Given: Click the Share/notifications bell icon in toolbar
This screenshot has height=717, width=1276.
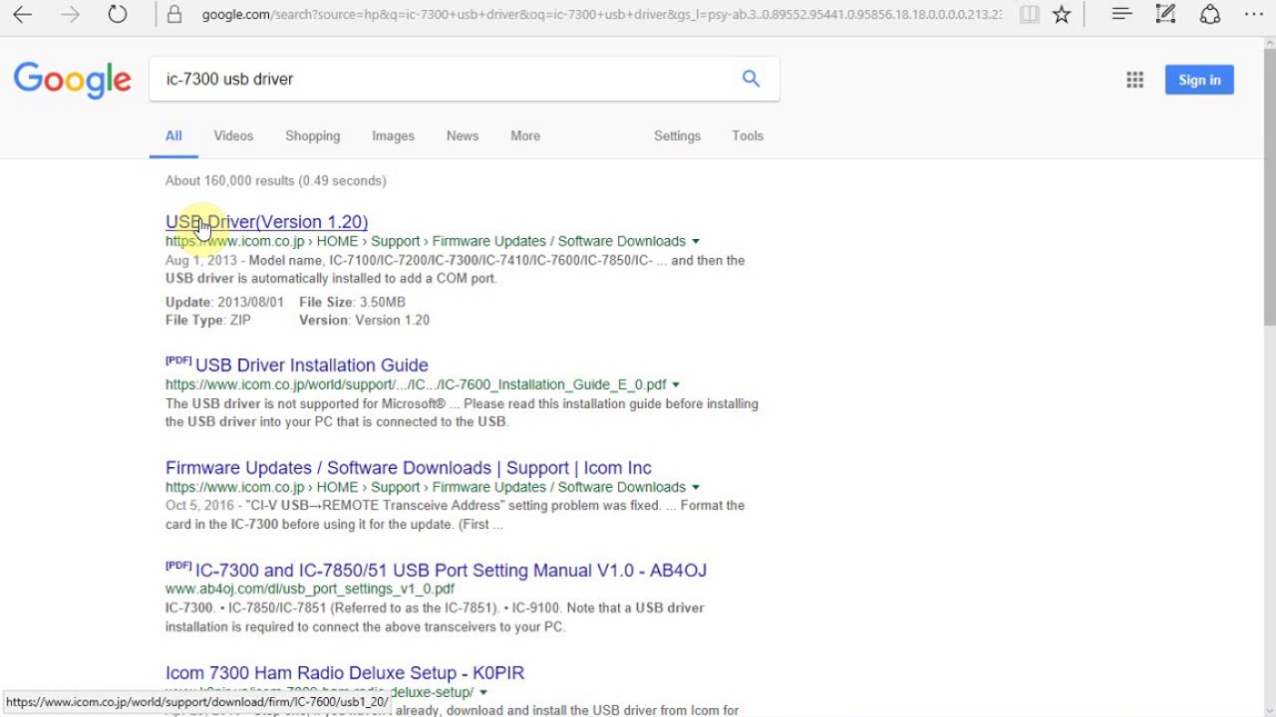Looking at the screenshot, I should click(x=1210, y=15).
